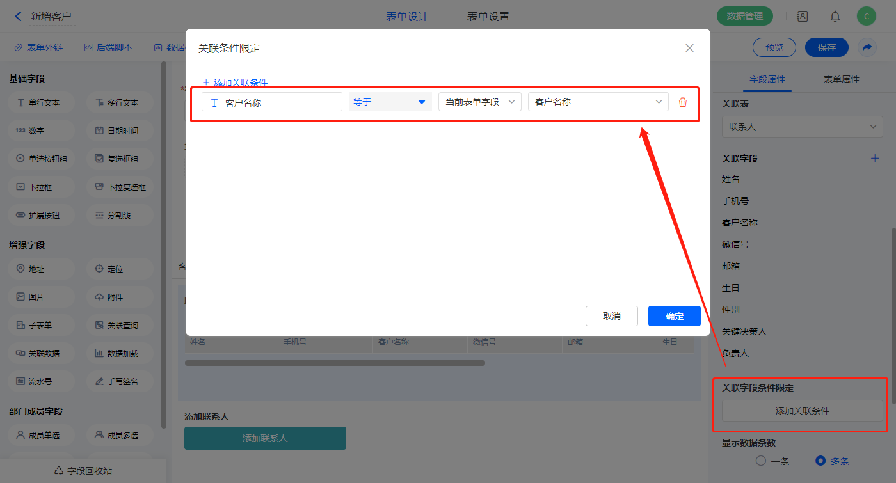This screenshot has width=896, height=483.
Task: Click the 确定 button
Action: (x=674, y=316)
